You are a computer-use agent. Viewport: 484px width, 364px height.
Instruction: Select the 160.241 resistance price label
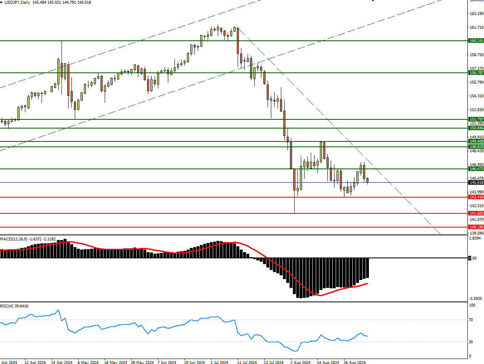tap(476, 41)
